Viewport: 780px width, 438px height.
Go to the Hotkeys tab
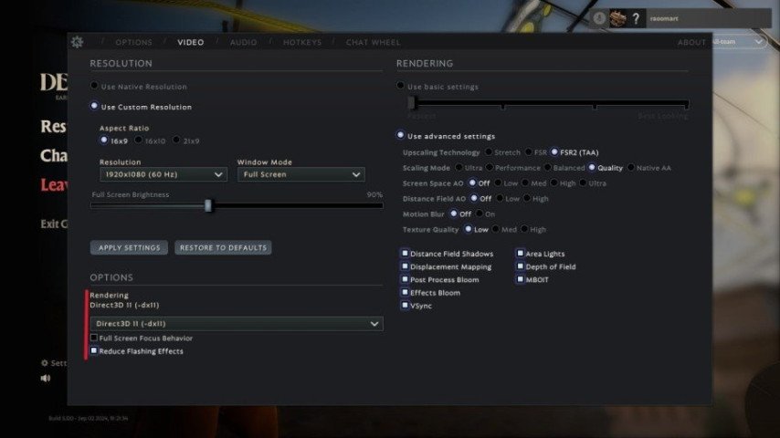click(x=301, y=42)
